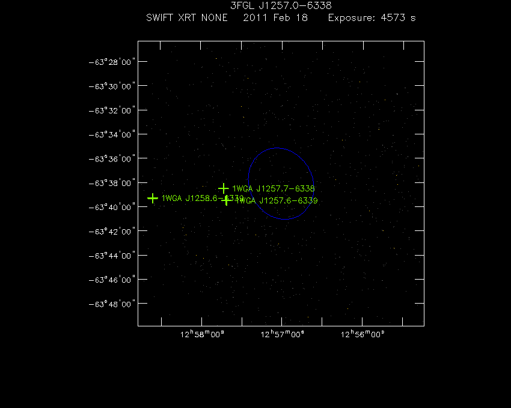The height and width of the screenshot is (408, 511).
Task: Click the declination label -63°46'00"
Action: tap(112, 280)
